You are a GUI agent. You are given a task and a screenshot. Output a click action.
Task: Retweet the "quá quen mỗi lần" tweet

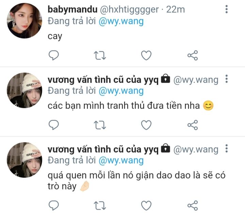100,205
